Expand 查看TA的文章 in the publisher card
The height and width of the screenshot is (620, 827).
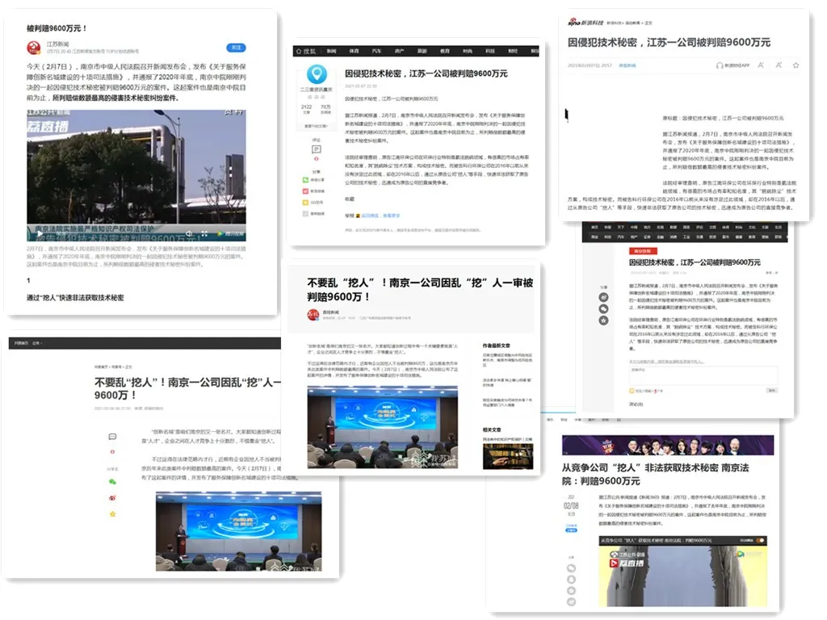tap(317, 126)
